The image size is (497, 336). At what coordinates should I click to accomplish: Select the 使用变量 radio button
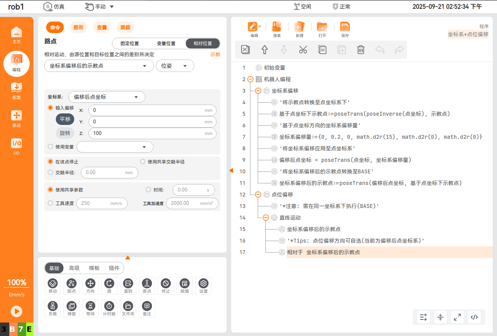click(x=50, y=146)
